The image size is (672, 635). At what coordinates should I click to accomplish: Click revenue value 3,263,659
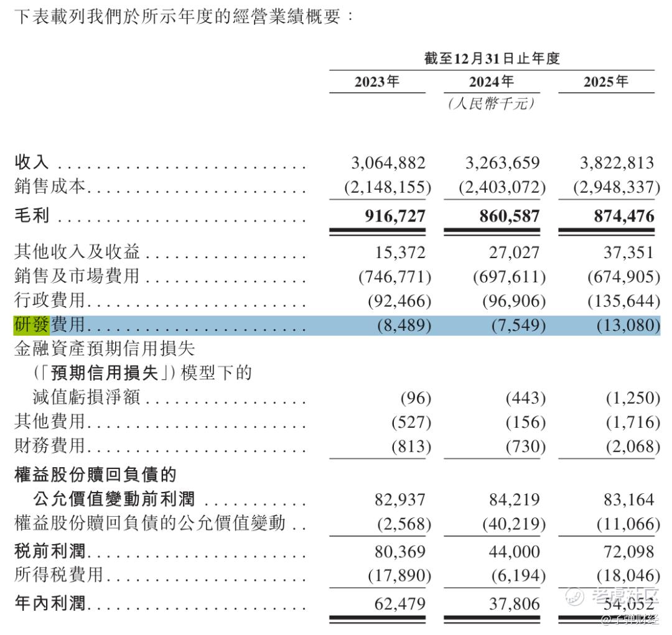pyautogui.click(x=503, y=163)
